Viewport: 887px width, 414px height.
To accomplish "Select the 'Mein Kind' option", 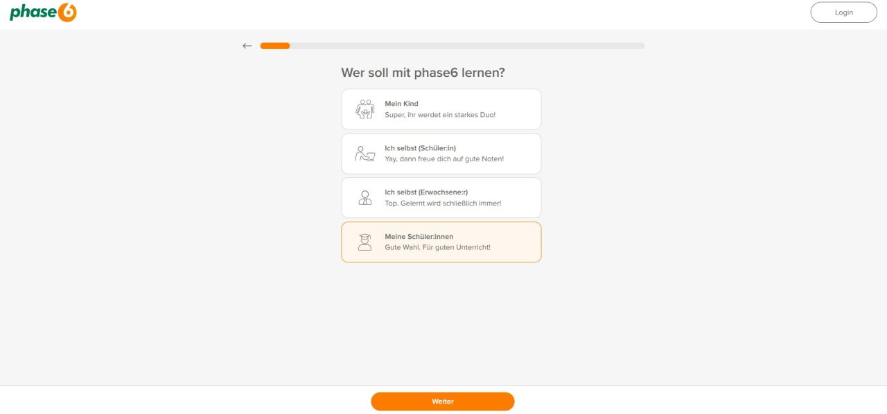I will tap(441, 109).
